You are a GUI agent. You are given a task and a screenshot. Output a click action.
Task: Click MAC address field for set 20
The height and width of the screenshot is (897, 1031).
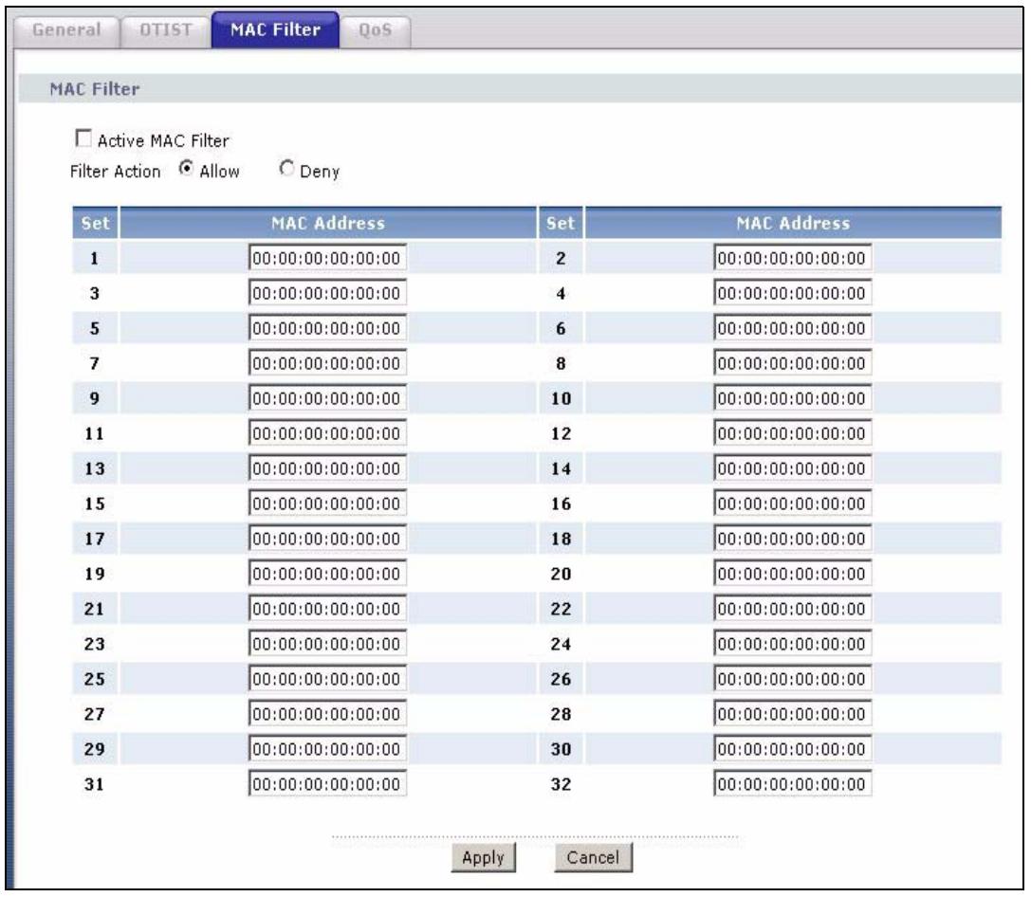click(792, 573)
